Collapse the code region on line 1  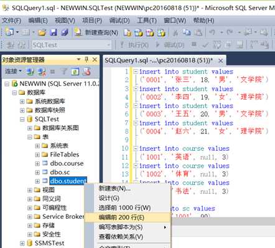pos(136,72)
